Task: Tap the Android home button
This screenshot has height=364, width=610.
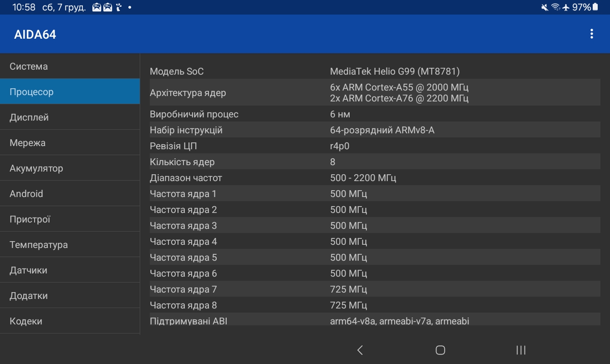Action: [x=440, y=350]
